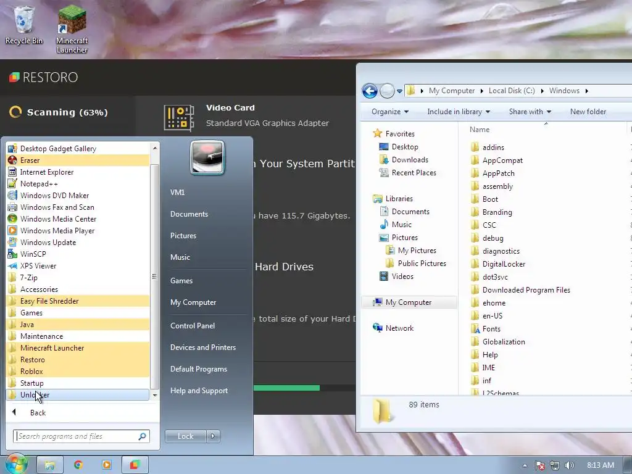
Task: Click the Name column header
Action: 479,130
